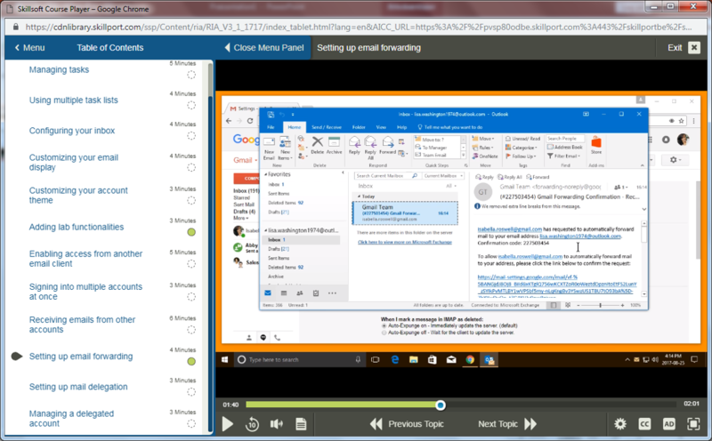Screen dimensions: 712x441
Task: Open the Rules dropdown in Outlook's ribbon
Action: click(483, 148)
